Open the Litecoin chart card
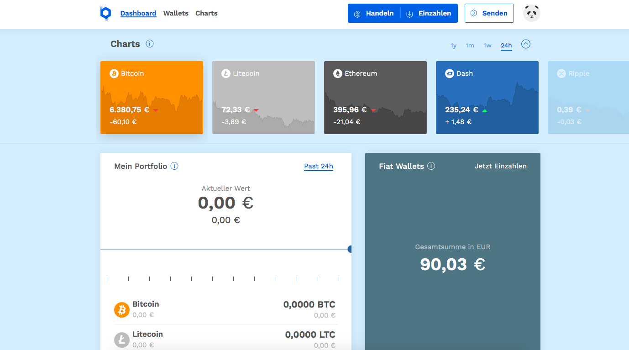The width and height of the screenshot is (629, 350). tap(263, 98)
